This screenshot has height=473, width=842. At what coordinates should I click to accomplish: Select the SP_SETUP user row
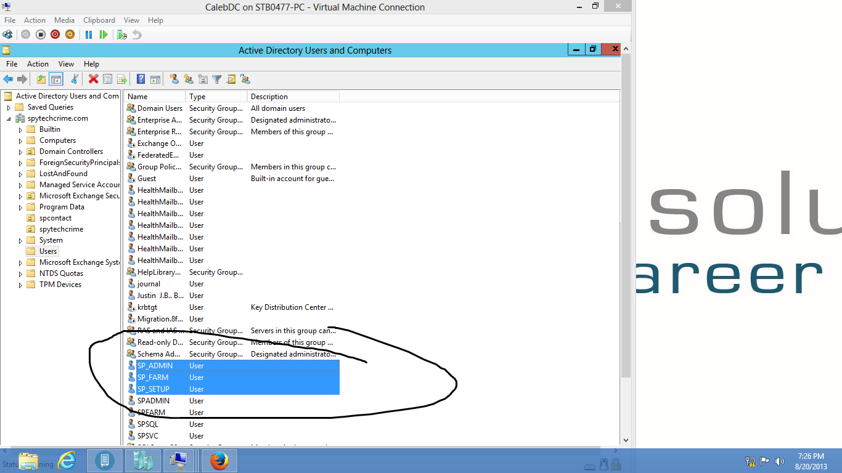pyautogui.click(x=232, y=389)
